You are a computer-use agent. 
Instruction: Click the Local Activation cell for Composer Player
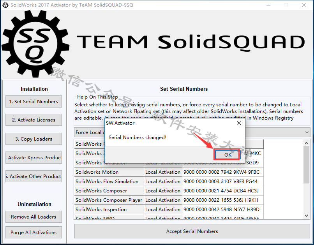click(163, 200)
